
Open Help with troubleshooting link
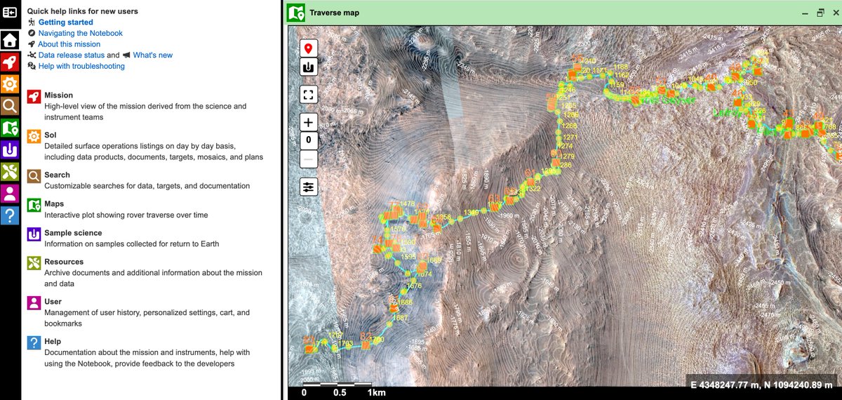pyautogui.click(x=81, y=66)
